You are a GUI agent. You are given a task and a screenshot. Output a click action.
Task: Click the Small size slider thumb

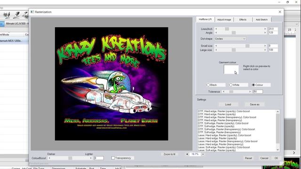tap(247, 46)
